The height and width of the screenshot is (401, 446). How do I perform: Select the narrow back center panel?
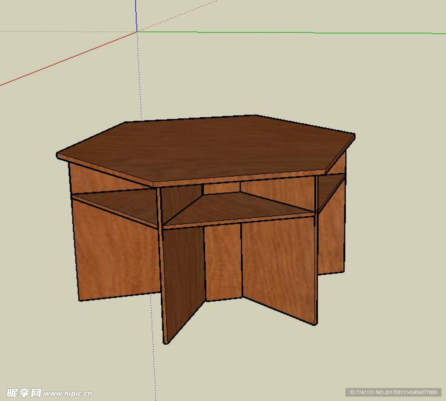(223, 261)
